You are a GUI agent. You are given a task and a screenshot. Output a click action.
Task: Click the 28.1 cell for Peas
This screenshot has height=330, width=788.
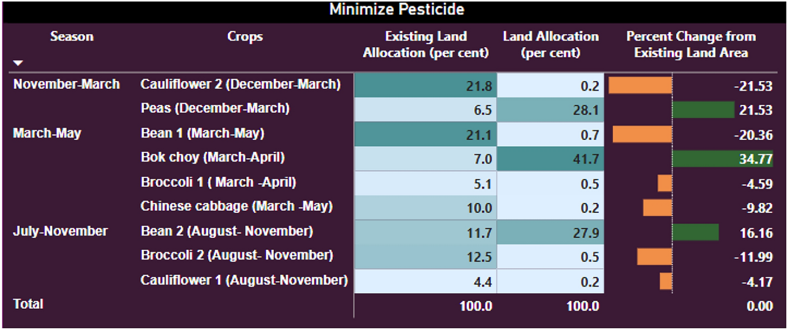(x=550, y=110)
